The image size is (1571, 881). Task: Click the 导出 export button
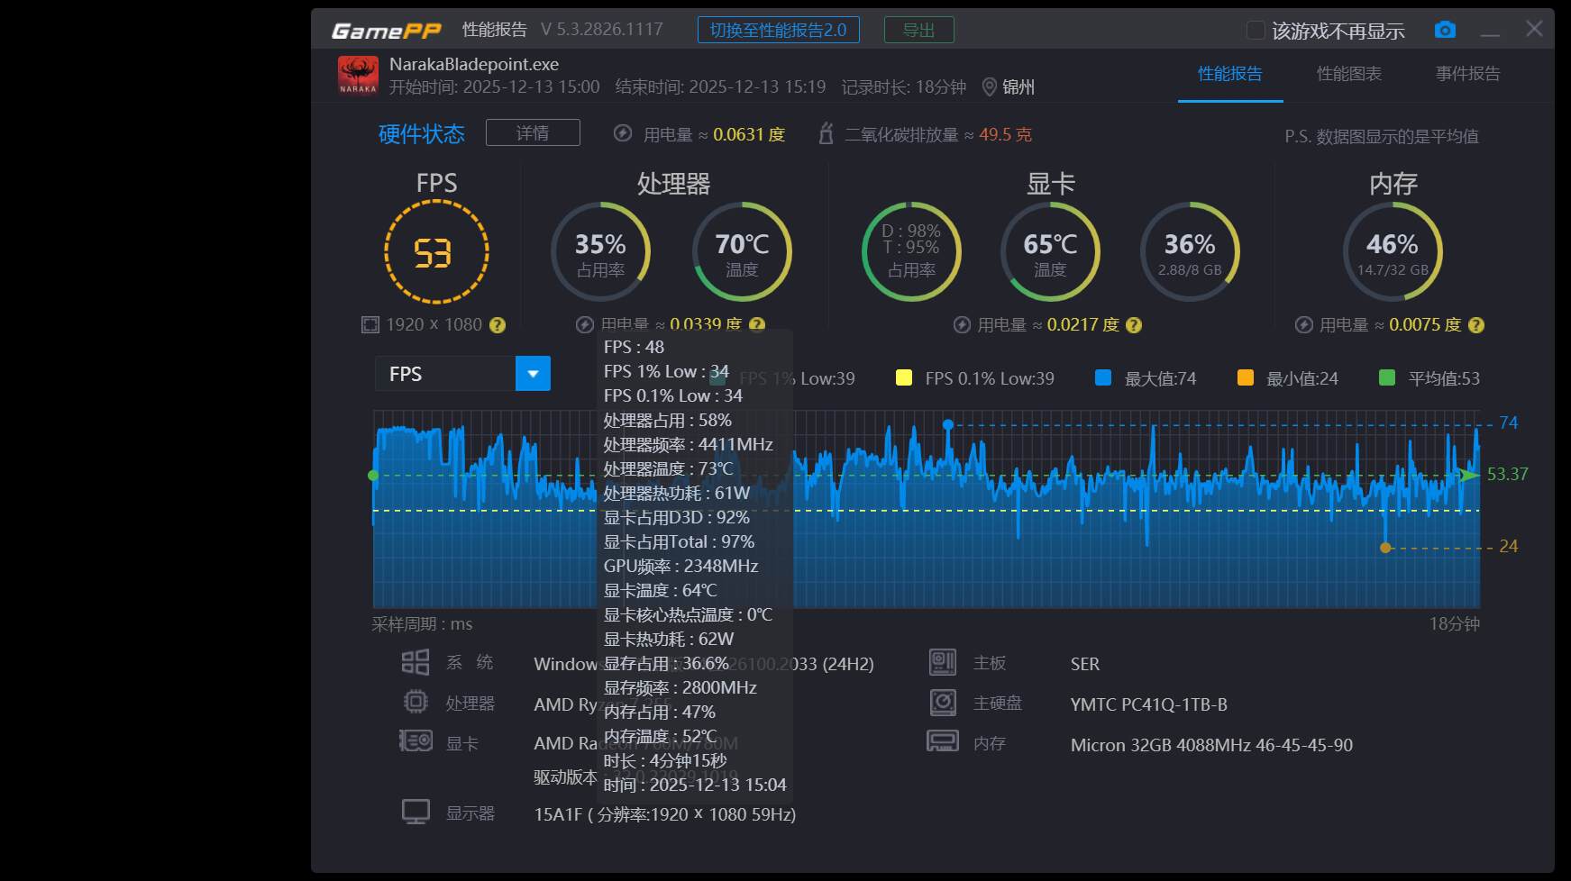(919, 30)
